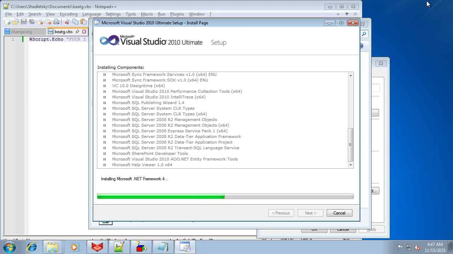Click the Show desktop strip beside the clock
The height and width of the screenshot is (254, 453).
pyautogui.click(x=451, y=247)
